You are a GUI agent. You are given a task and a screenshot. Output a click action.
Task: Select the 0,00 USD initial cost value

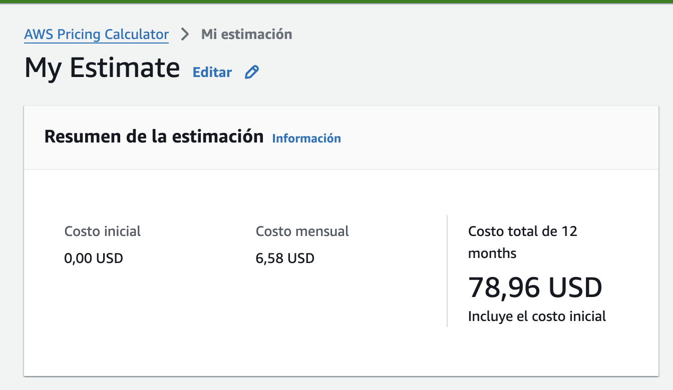[x=94, y=258]
